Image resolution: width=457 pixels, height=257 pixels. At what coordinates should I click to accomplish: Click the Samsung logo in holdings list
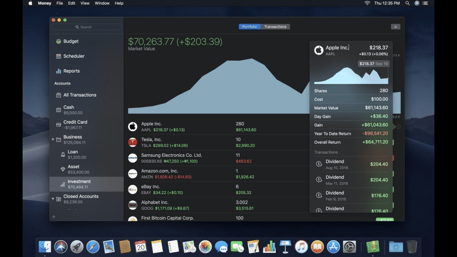[x=132, y=158]
